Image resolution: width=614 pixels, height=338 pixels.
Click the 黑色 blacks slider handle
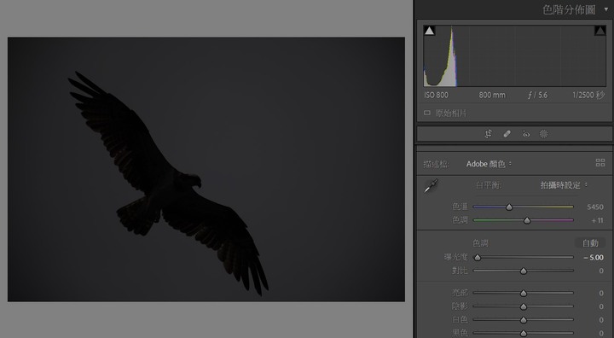coord(524,333)
